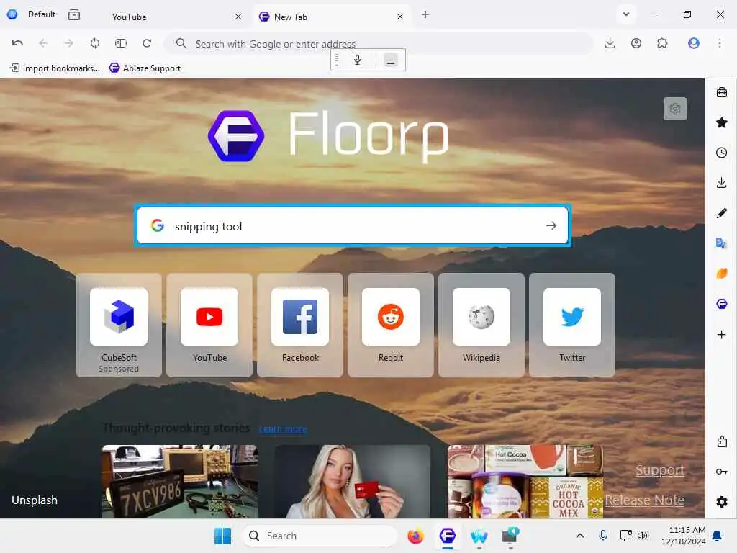Open a new tab with the plus button

[425, 14]
